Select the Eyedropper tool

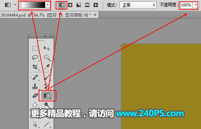47,67
